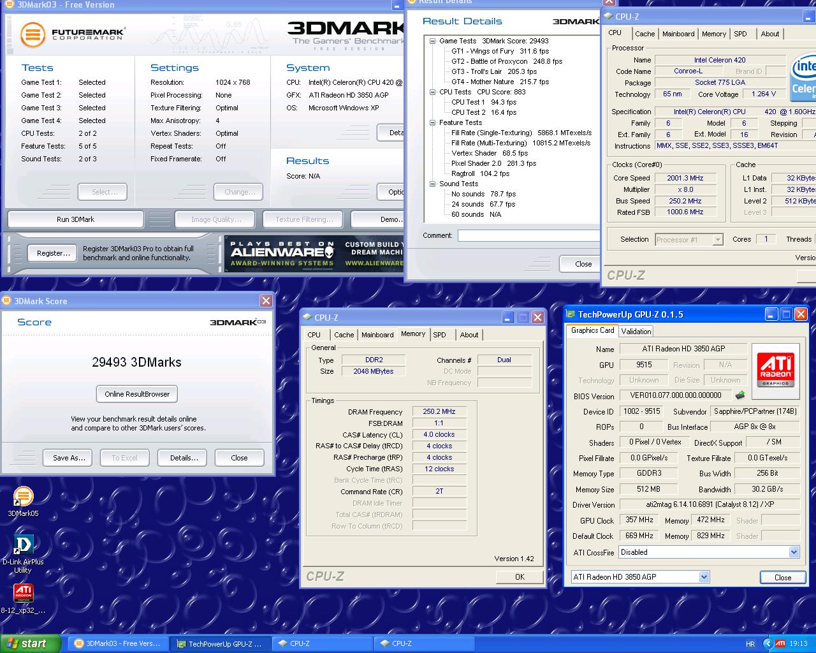Select the Ragtroll result row
This screenshot has width=816, height=653.
pos(480,173)
